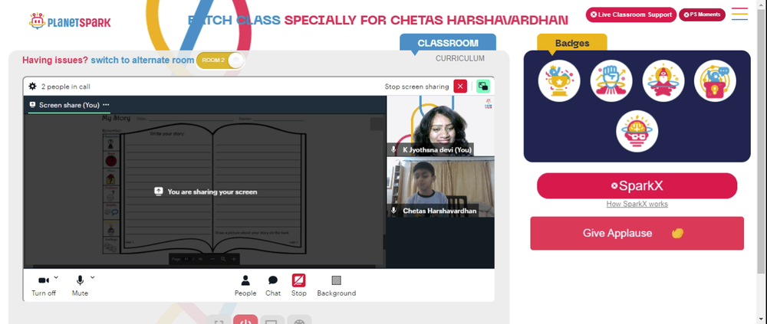This screenshot has height=324, width=767.
Task: Click the SparkX button
Action: pos(637,185)
